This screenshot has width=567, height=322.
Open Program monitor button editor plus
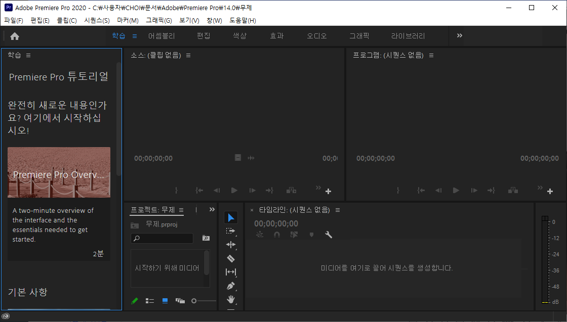[550, 191]
